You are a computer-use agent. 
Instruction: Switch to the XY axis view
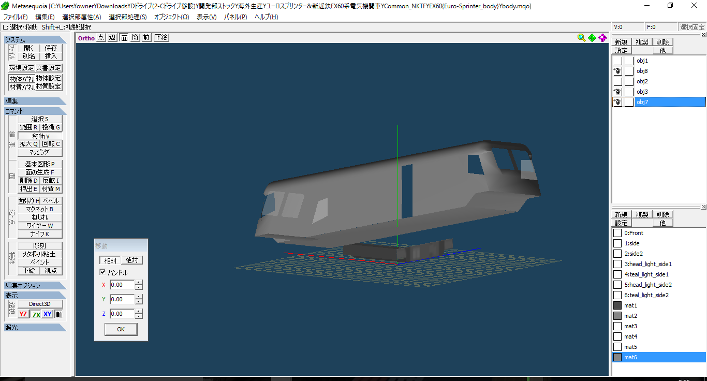(48, 314)
